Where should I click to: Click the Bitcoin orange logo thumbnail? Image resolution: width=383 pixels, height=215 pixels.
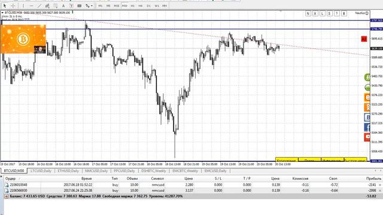click(23, 39)
